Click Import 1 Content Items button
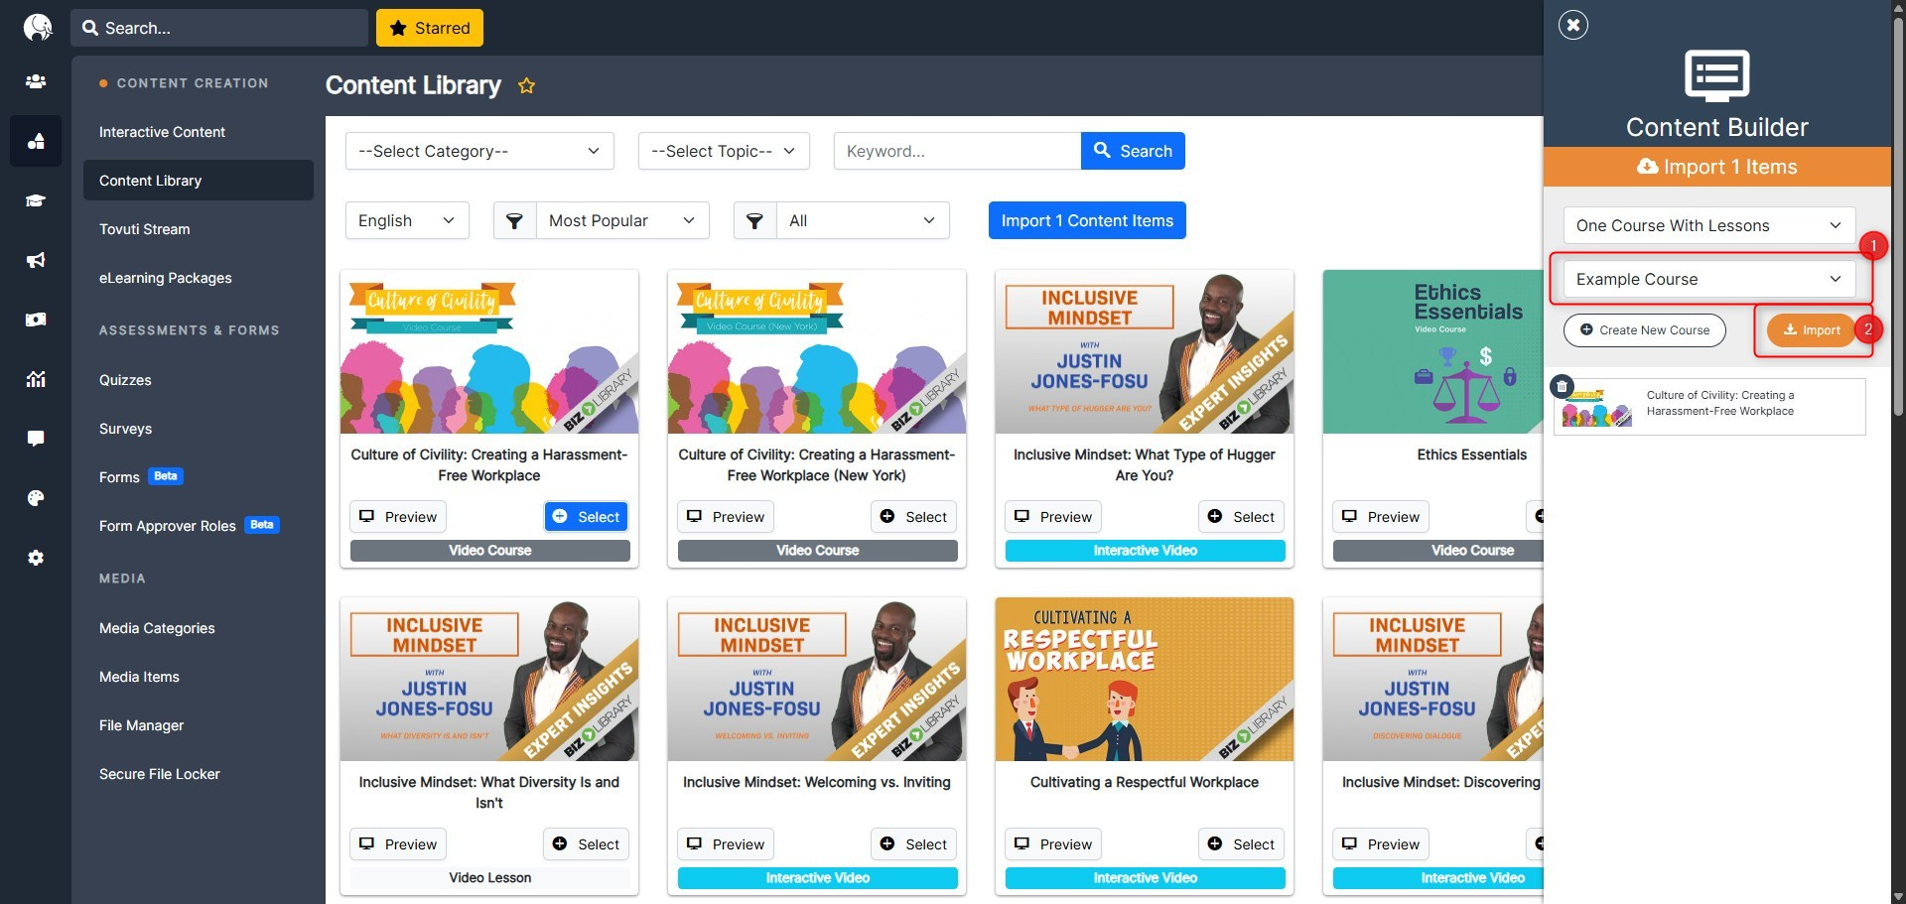Viewport: 1906px width, 904px height. (1087, 220)
